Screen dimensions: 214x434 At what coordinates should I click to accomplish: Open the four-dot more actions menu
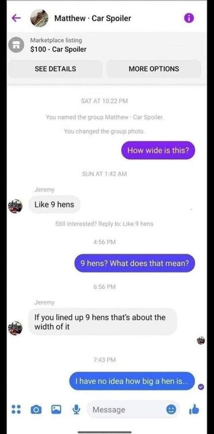coord(16,410)
